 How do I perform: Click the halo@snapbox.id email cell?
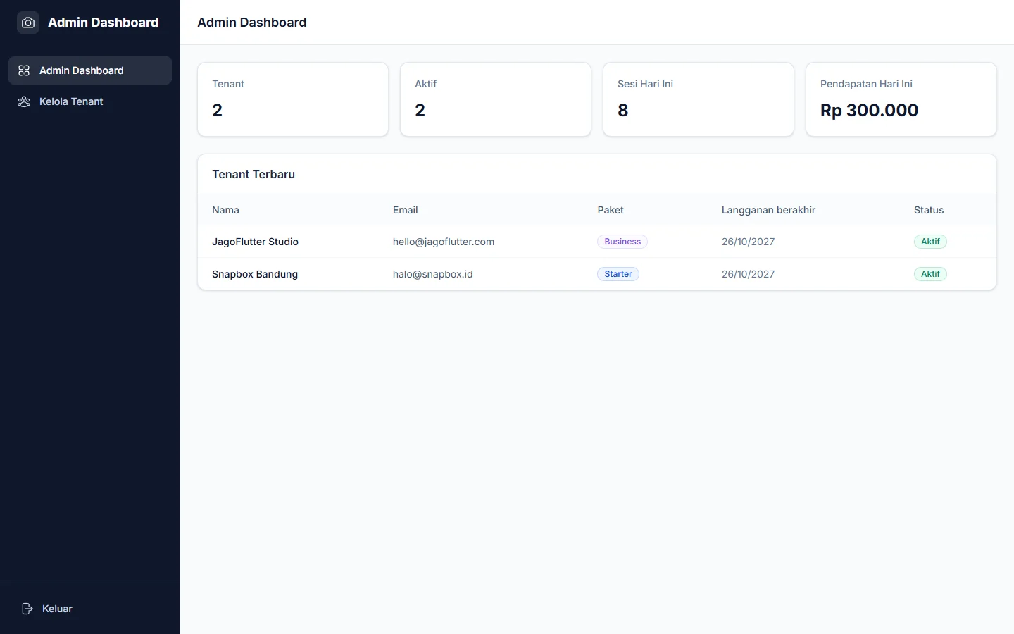tap(432, 274)
